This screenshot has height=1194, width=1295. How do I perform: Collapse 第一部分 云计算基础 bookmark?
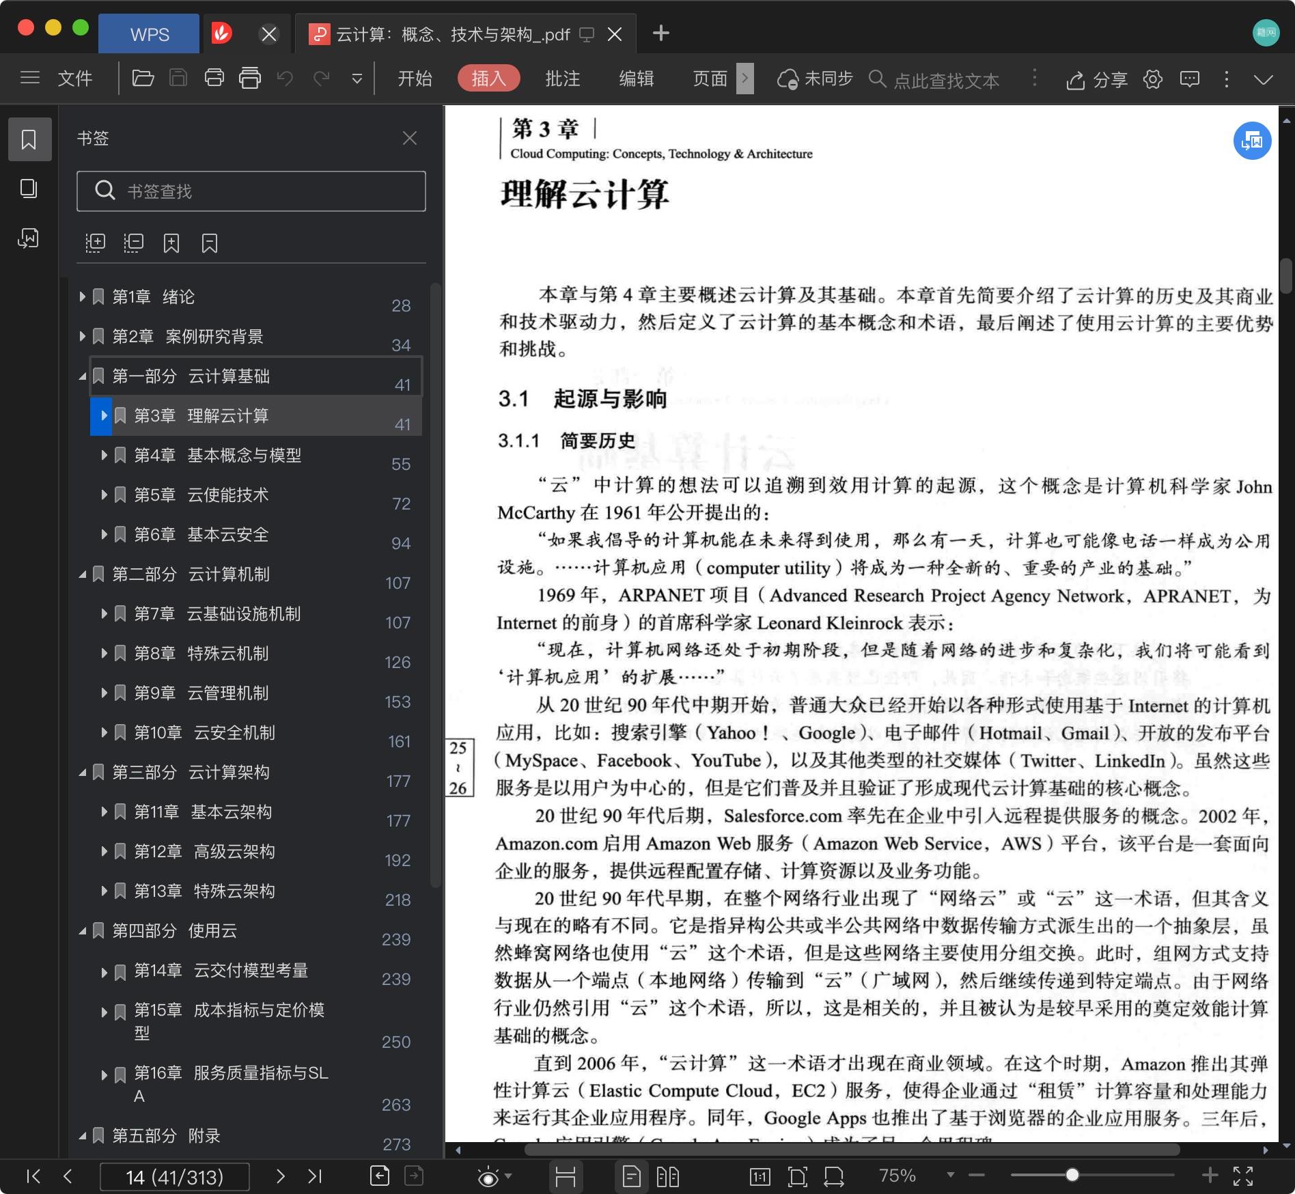tap(83, 376)
